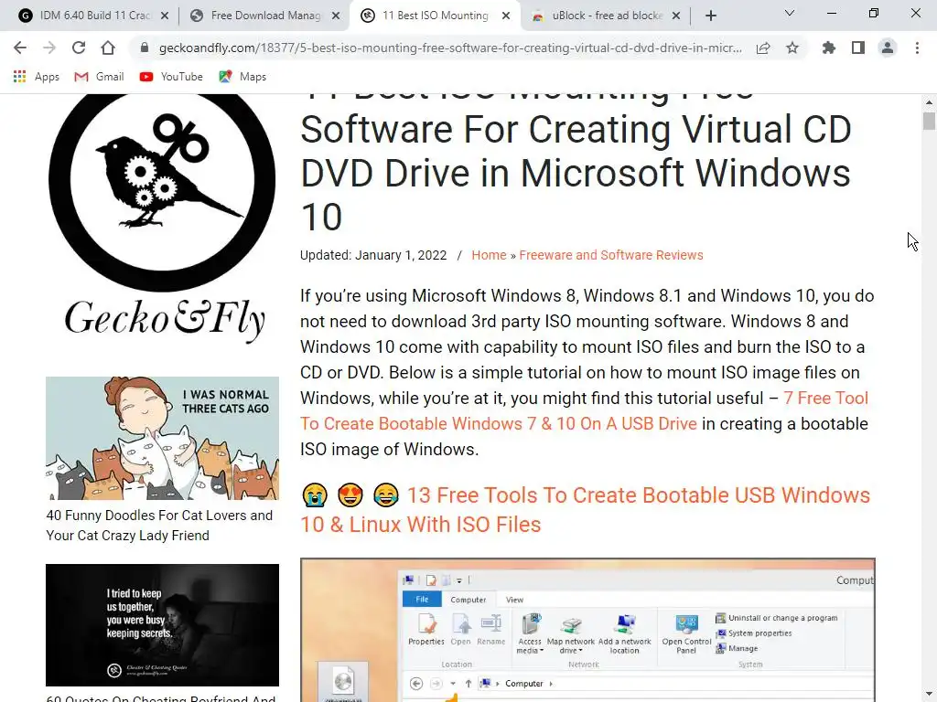Toggle the side panel icon
Viewport: 937px width, 702px height.
click(x=858, y=48)
